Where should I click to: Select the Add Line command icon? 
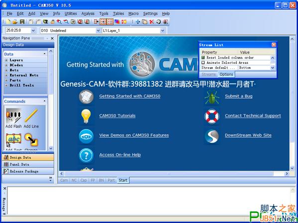point(31,116)
